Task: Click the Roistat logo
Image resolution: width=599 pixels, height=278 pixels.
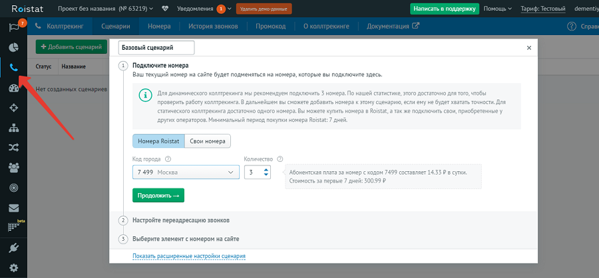Action: coord(27,9)
